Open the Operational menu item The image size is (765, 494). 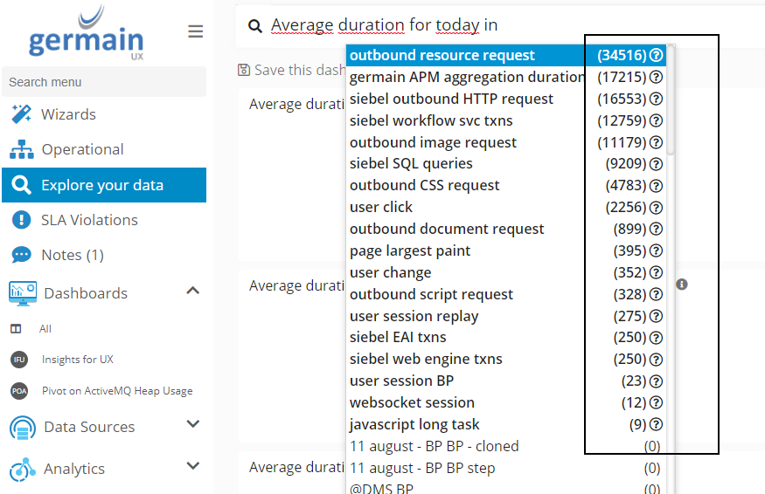82,149
